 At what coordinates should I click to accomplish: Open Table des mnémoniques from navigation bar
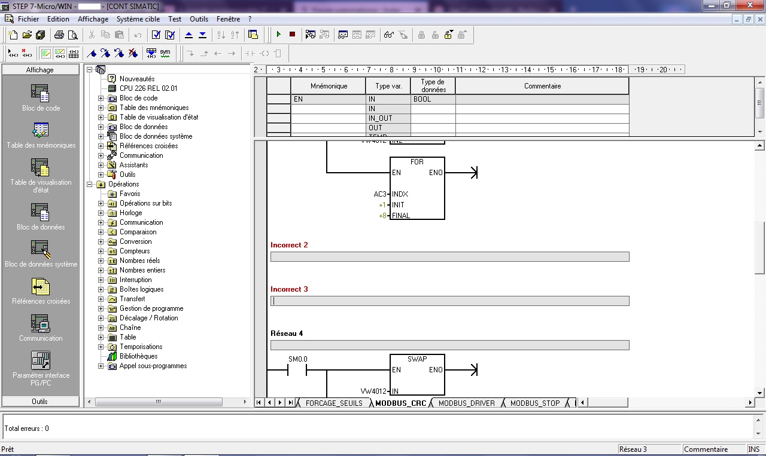point(41,134)
